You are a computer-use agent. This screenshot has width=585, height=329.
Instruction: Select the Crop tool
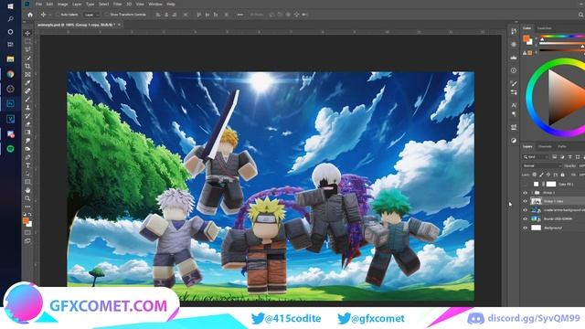click(27, 67)
